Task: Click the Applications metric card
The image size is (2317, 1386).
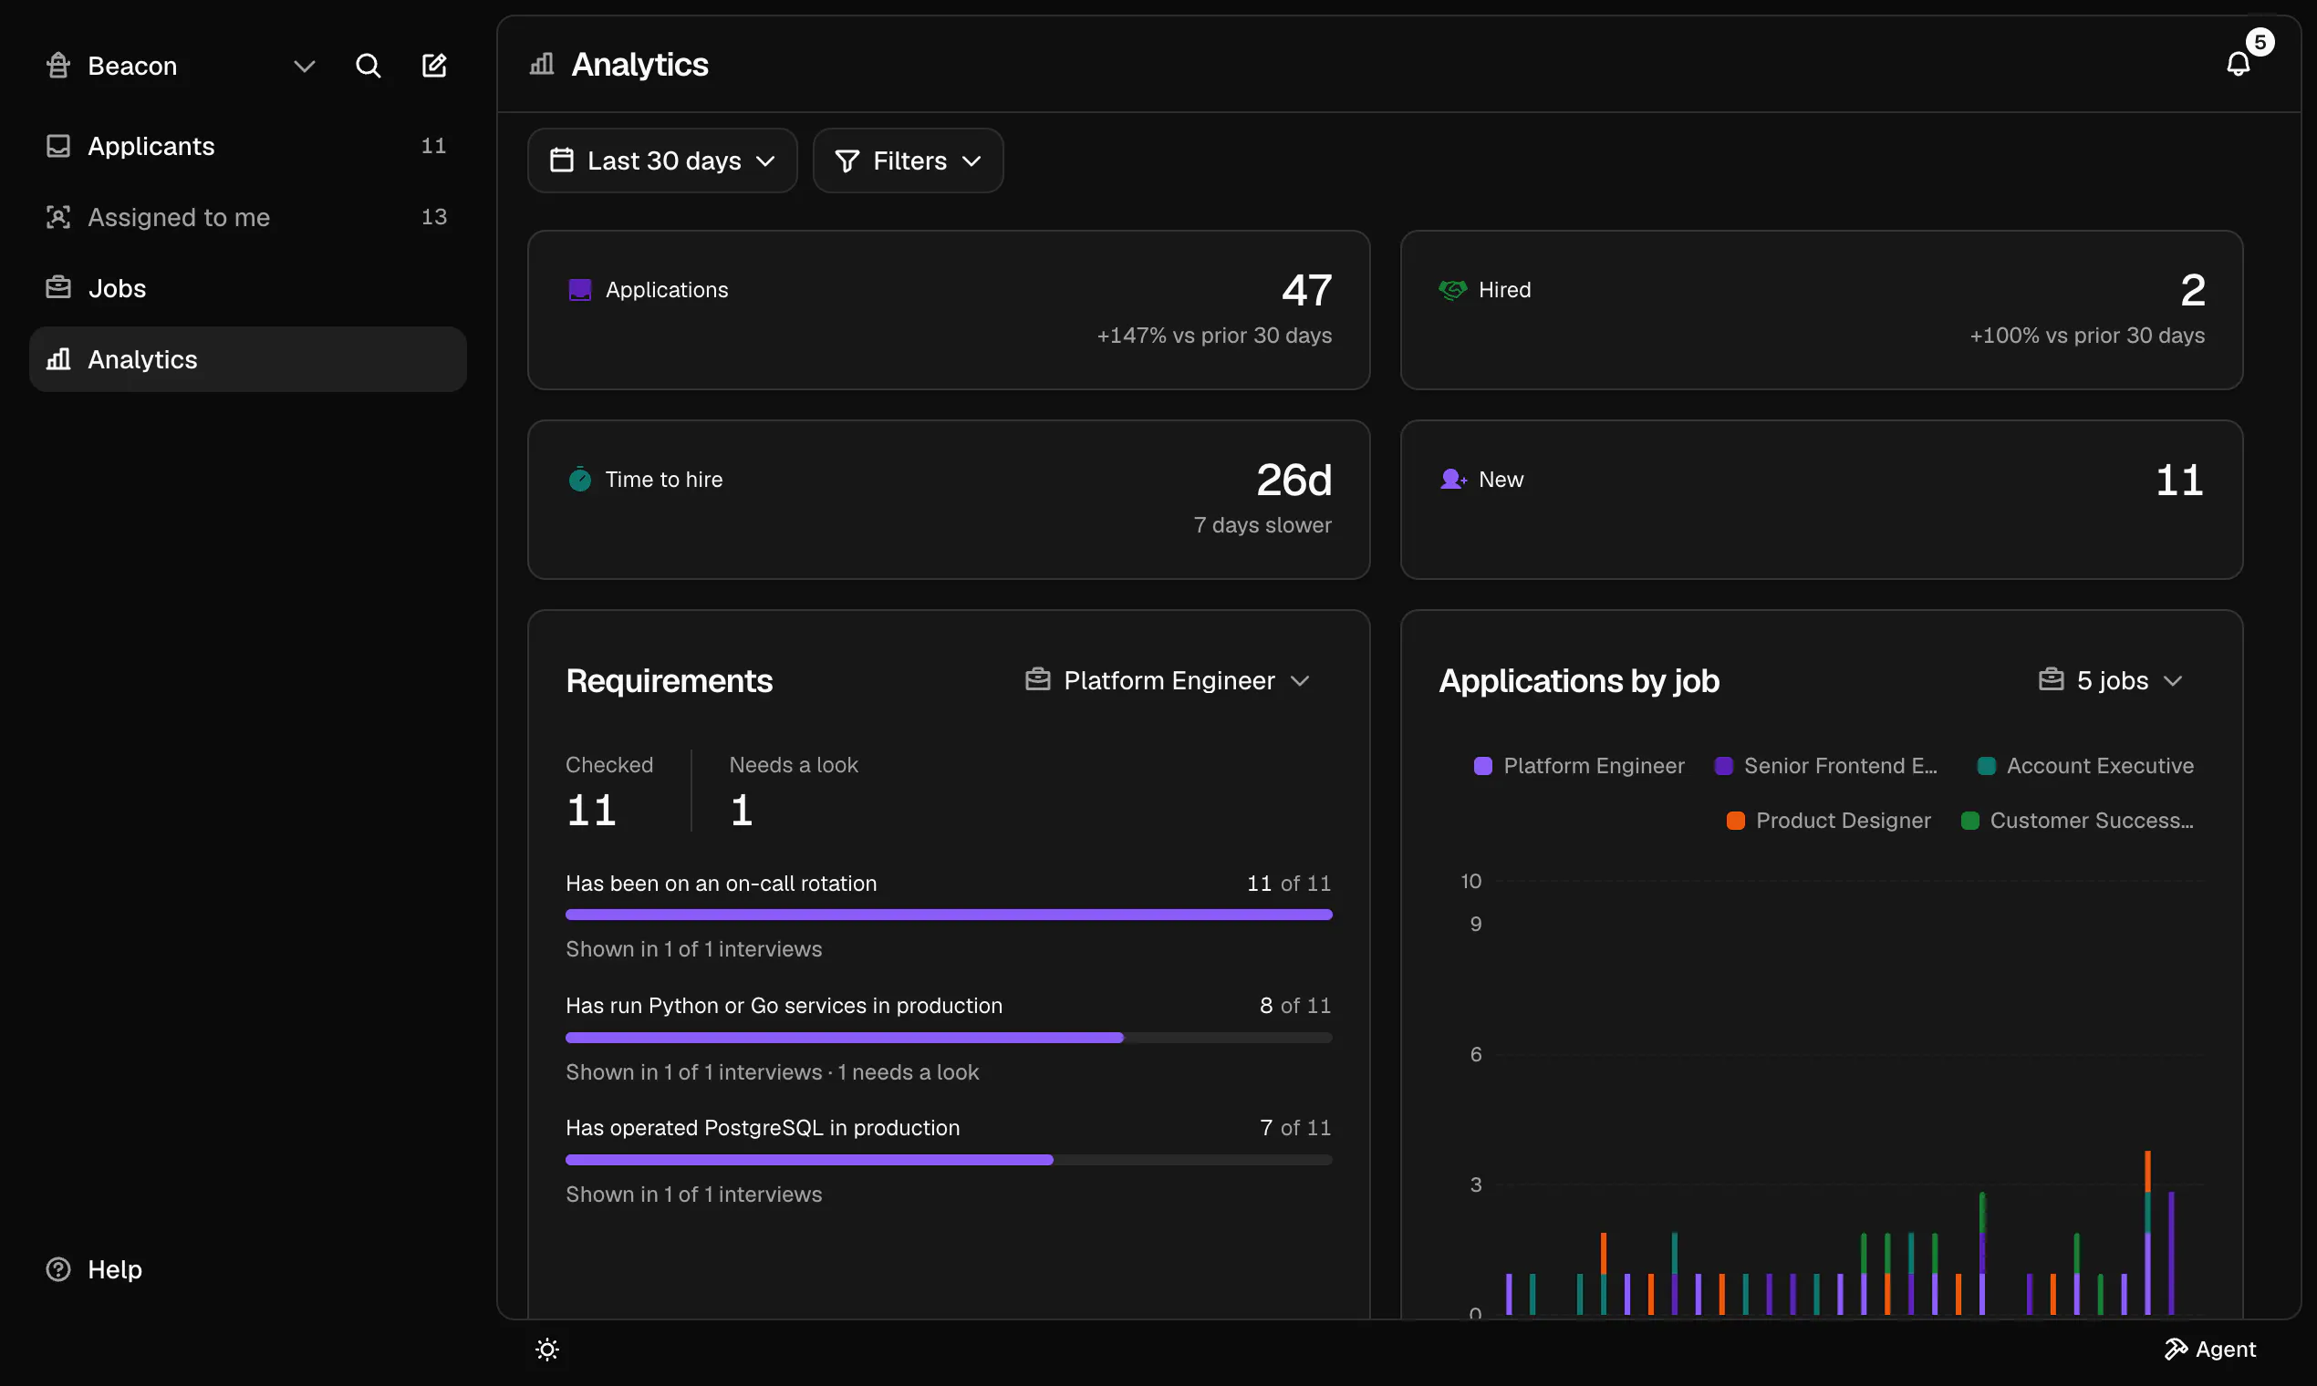Action: [949, 310]
